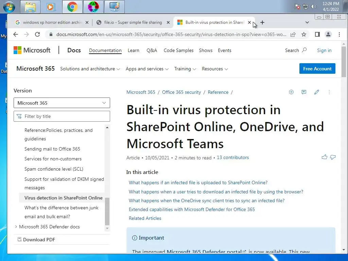Viewport: 348px width, 261px height.
Task: Jump to Related Articles section
Action: coord(145,218)
